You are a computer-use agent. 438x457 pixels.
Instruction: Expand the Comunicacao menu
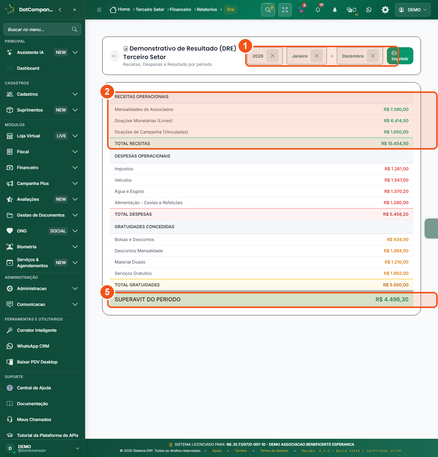(75, 304)
